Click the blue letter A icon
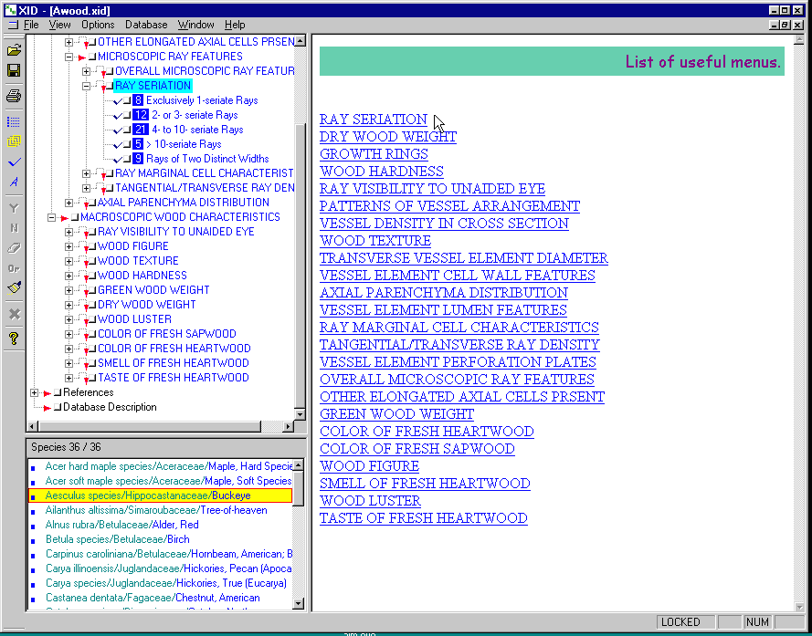The height and width of the screenshot is (636, 812). click(x=14, y=182)
